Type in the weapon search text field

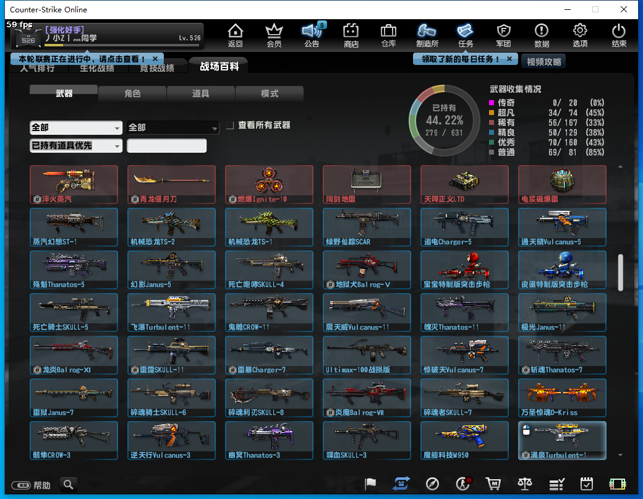166,146
